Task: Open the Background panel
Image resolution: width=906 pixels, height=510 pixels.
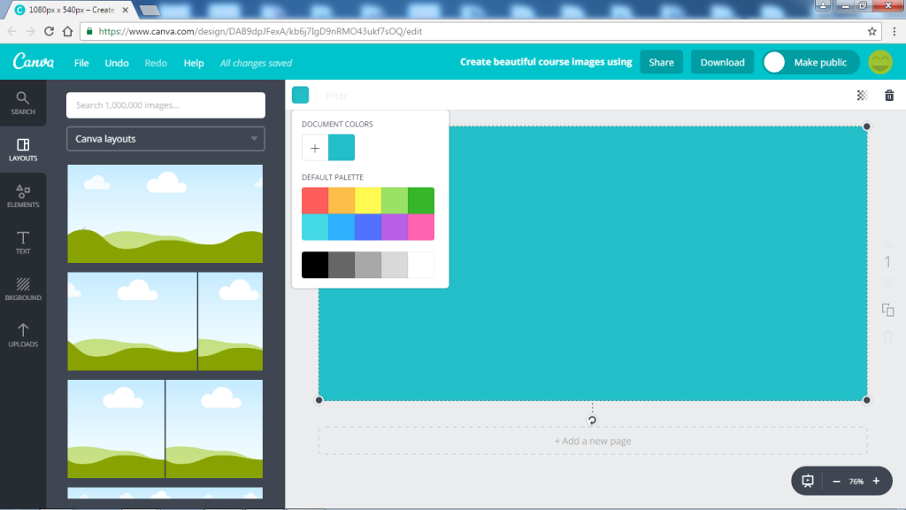Action: (23, 288)
